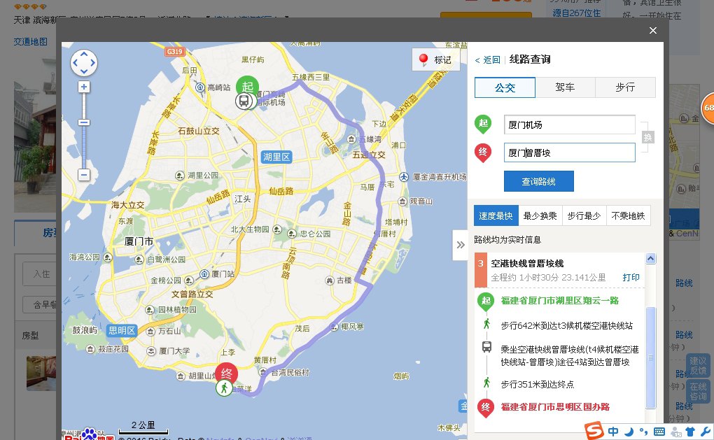Click the 打印 print link
The width and height of the screenshot is (714, 440).
pos(631,277)
